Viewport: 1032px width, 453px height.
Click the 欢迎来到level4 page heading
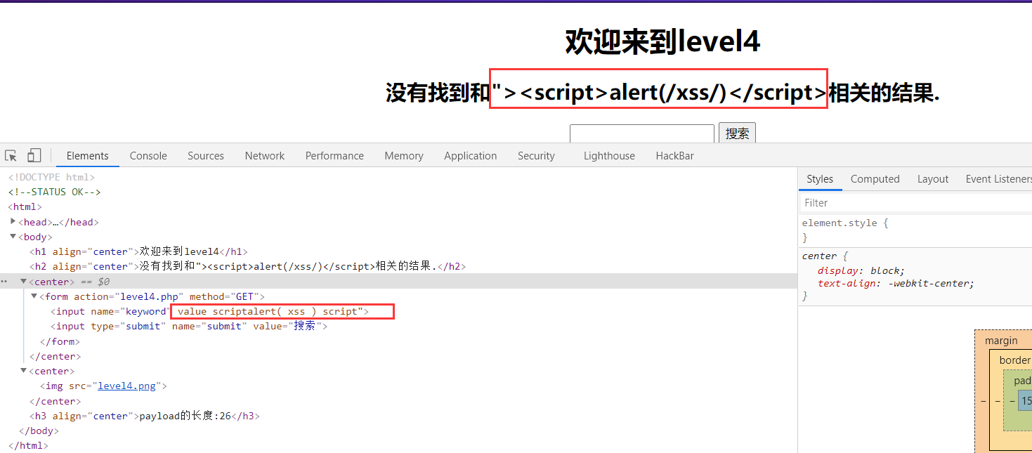(x=662, y=42)
